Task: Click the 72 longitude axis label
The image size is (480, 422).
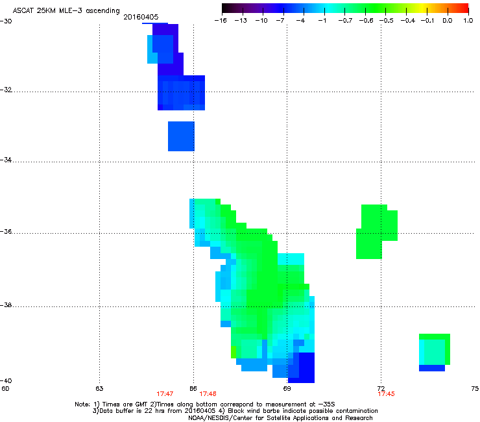Action: (x=381, y=389)
